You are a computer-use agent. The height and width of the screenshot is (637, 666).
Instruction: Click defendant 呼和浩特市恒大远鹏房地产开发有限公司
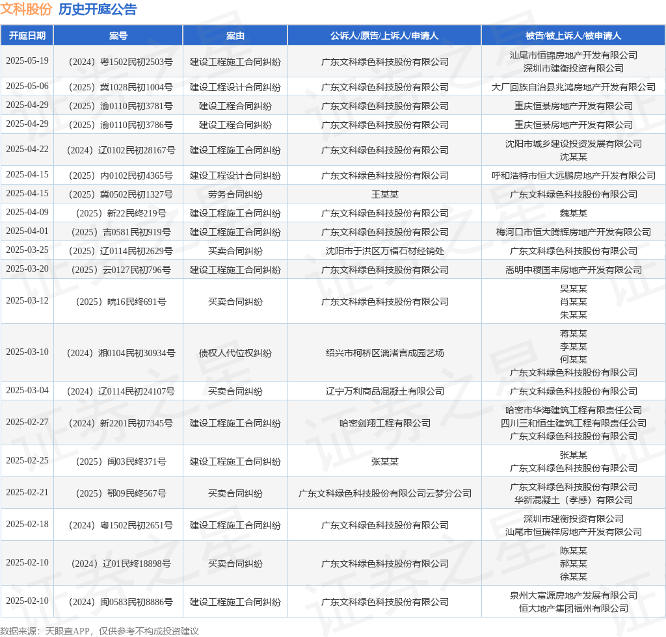pyautogui.click(x=574, y=175)
